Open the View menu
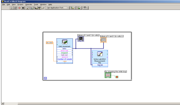 14,5
